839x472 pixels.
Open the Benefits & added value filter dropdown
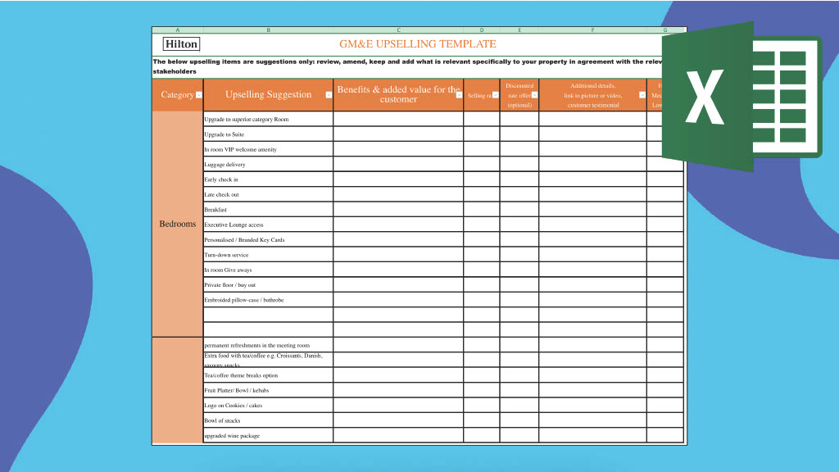(x=459, y=95)
